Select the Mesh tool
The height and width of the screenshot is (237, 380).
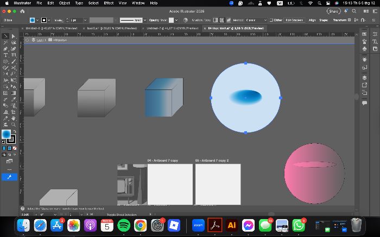(5, 93)
